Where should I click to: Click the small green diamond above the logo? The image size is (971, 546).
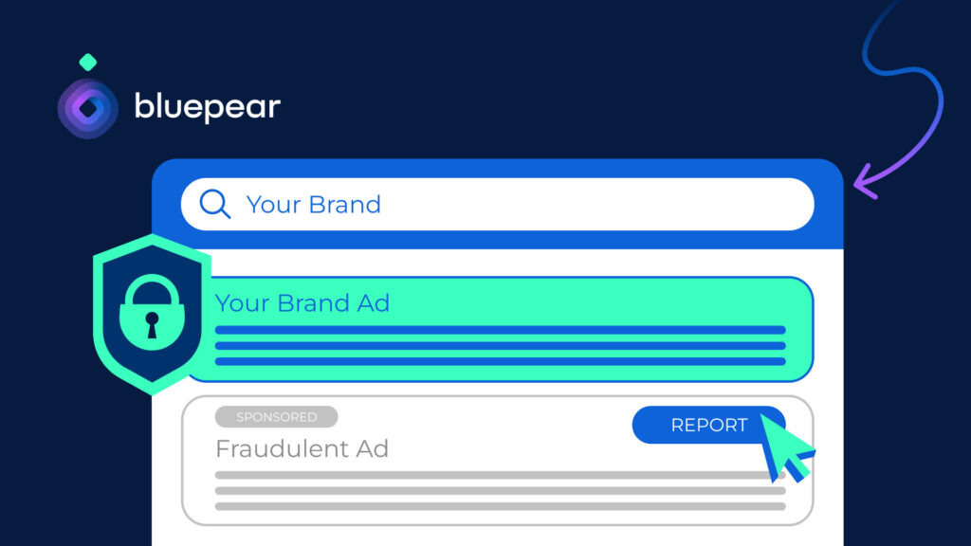[x=87, y=63]
